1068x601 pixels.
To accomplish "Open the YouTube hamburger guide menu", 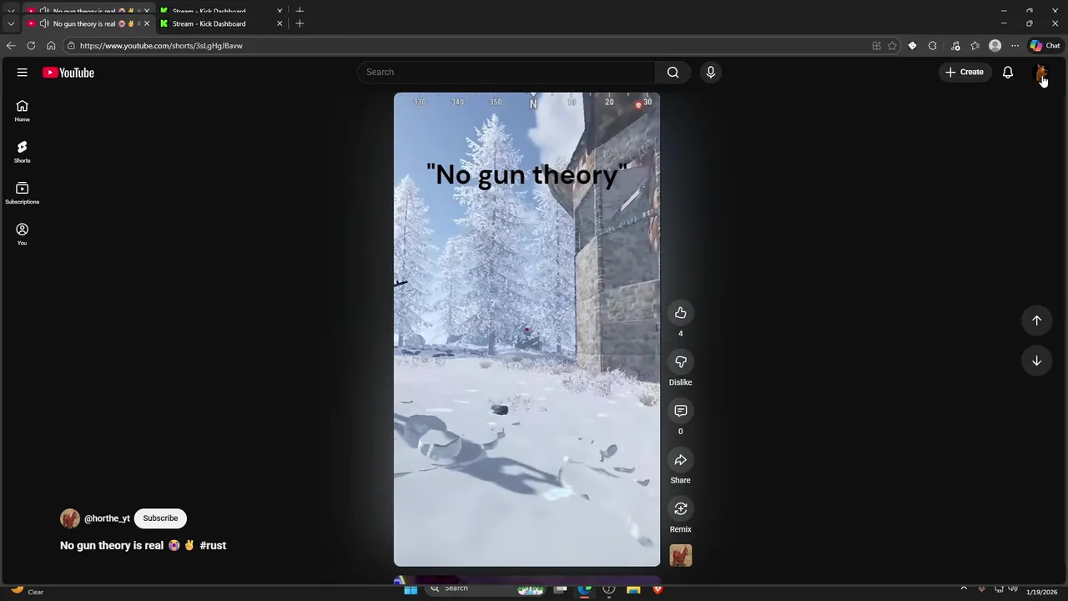I will tap(23, 73).
